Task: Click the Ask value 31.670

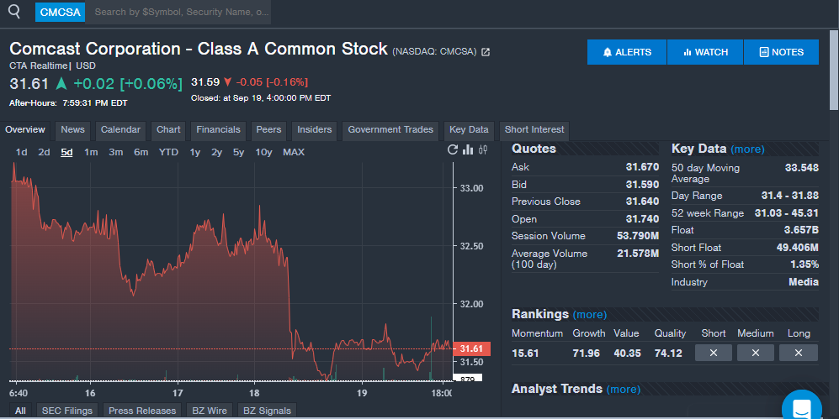Action: 642,167
